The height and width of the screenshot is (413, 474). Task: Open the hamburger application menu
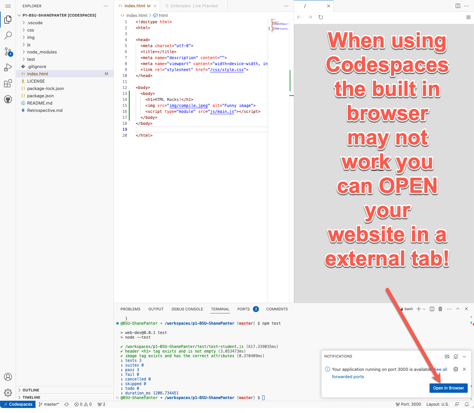(8, 6)
